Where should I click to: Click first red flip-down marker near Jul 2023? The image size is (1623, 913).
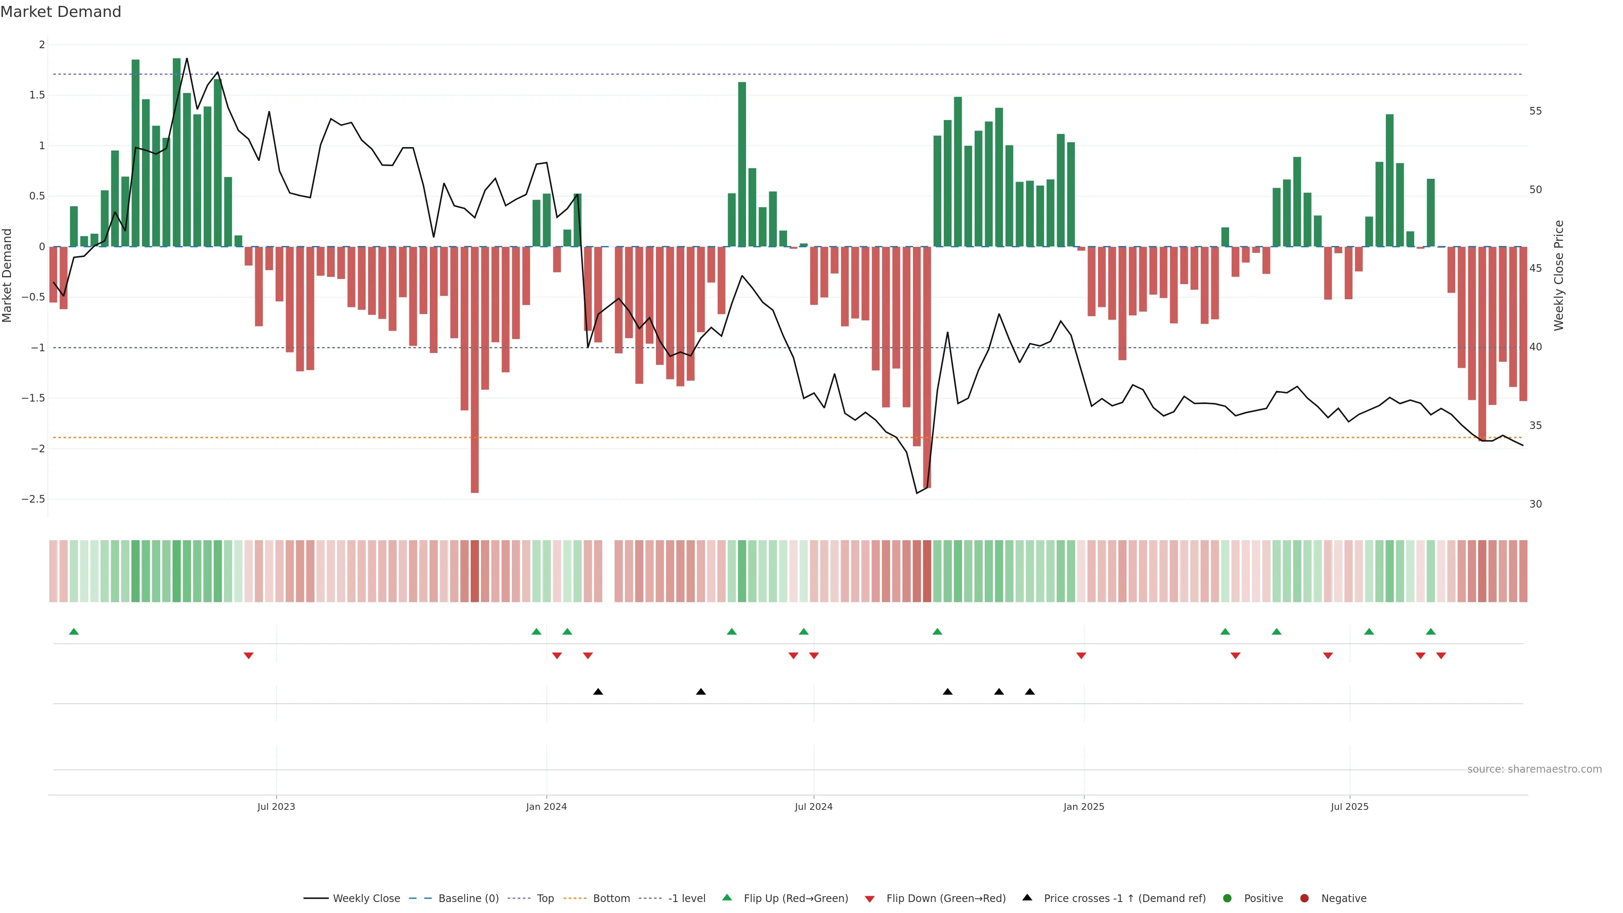[x=248, y=656]
